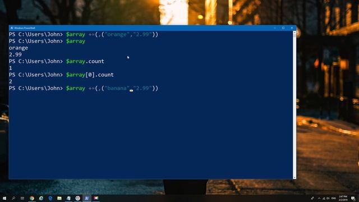Open the ENG language indicator
Image resolution: width=359 pixels, height=202 pixels.
[x=334, y=198]
